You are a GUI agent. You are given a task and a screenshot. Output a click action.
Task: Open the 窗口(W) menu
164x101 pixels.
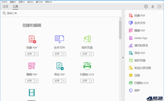(x=39, y=2)
